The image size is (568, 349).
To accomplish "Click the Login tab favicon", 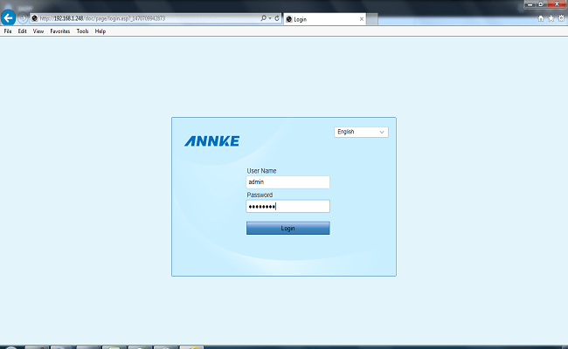I will click(289, 17).
